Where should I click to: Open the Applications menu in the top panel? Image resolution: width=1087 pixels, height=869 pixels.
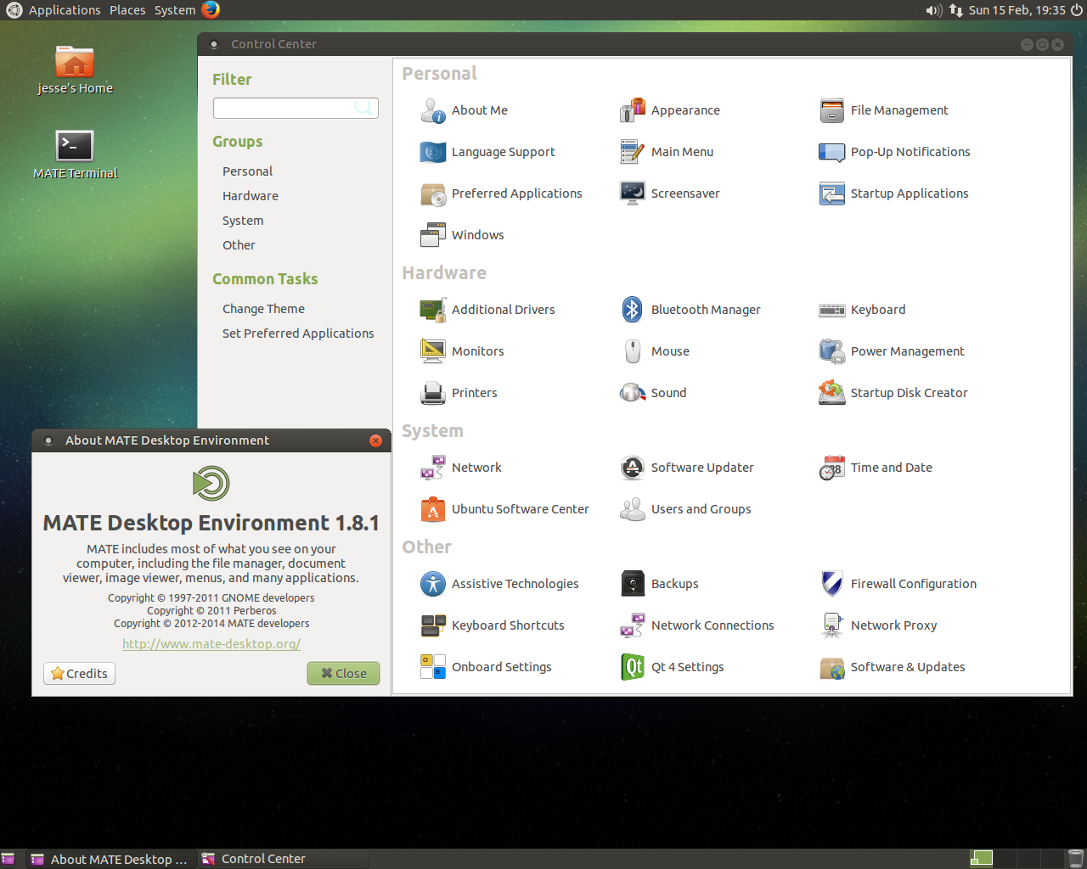point(65,10)
